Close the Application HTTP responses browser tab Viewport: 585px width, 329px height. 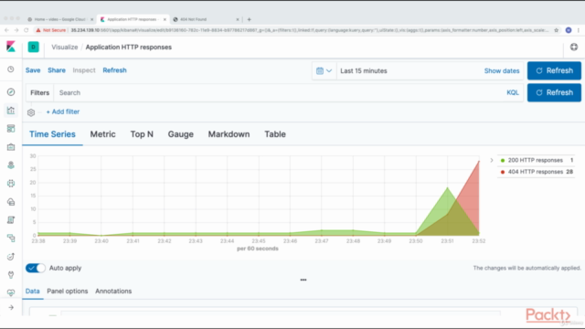coord(165,19)
